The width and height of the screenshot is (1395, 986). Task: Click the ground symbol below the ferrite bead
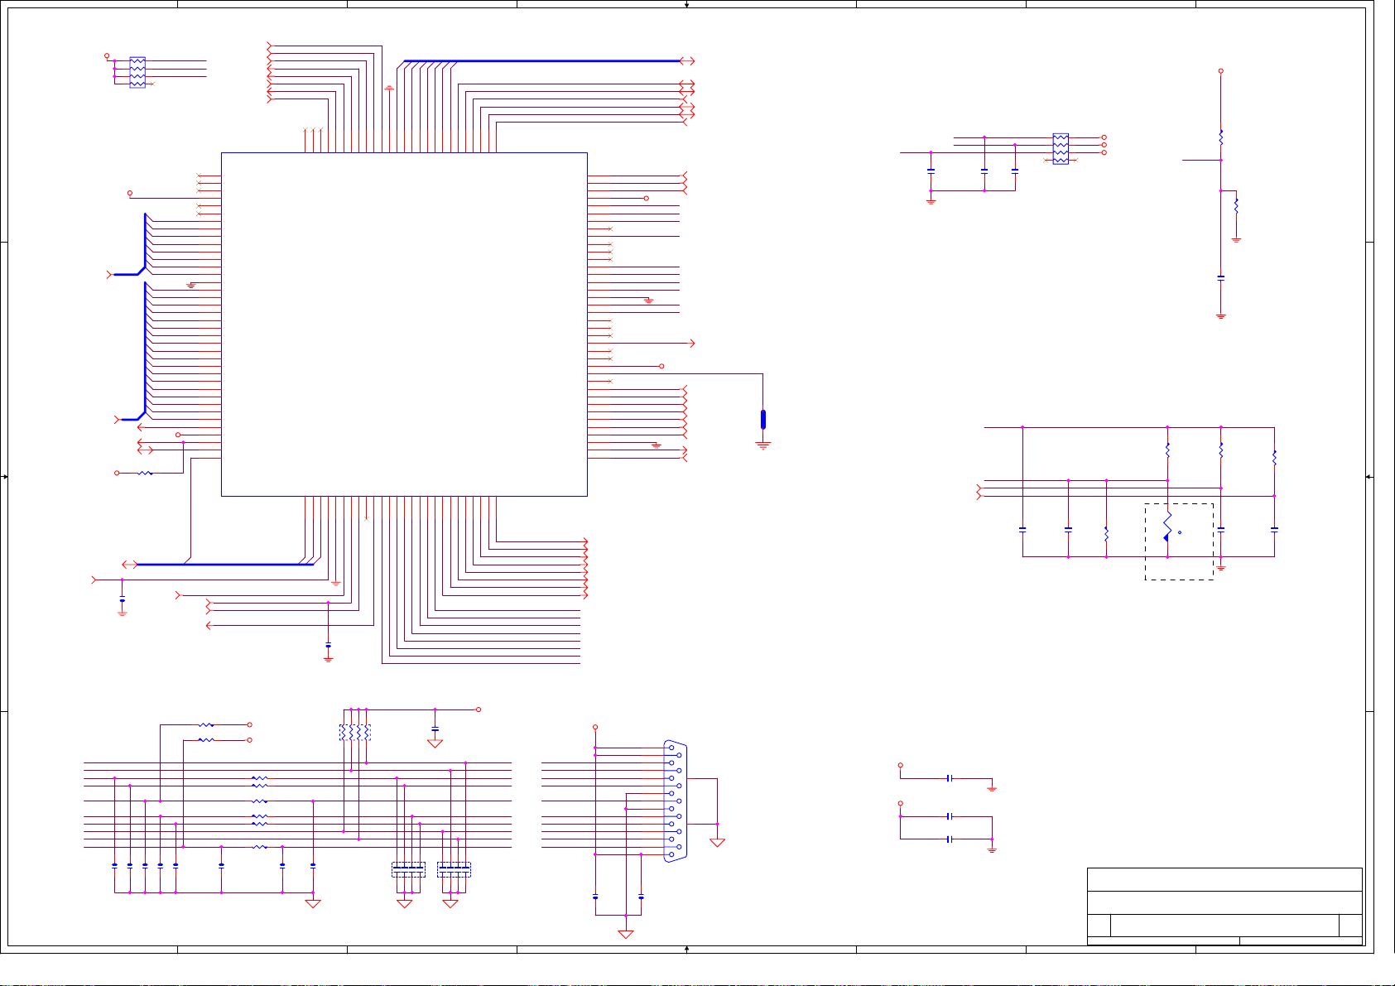click(x=762, y=445)
